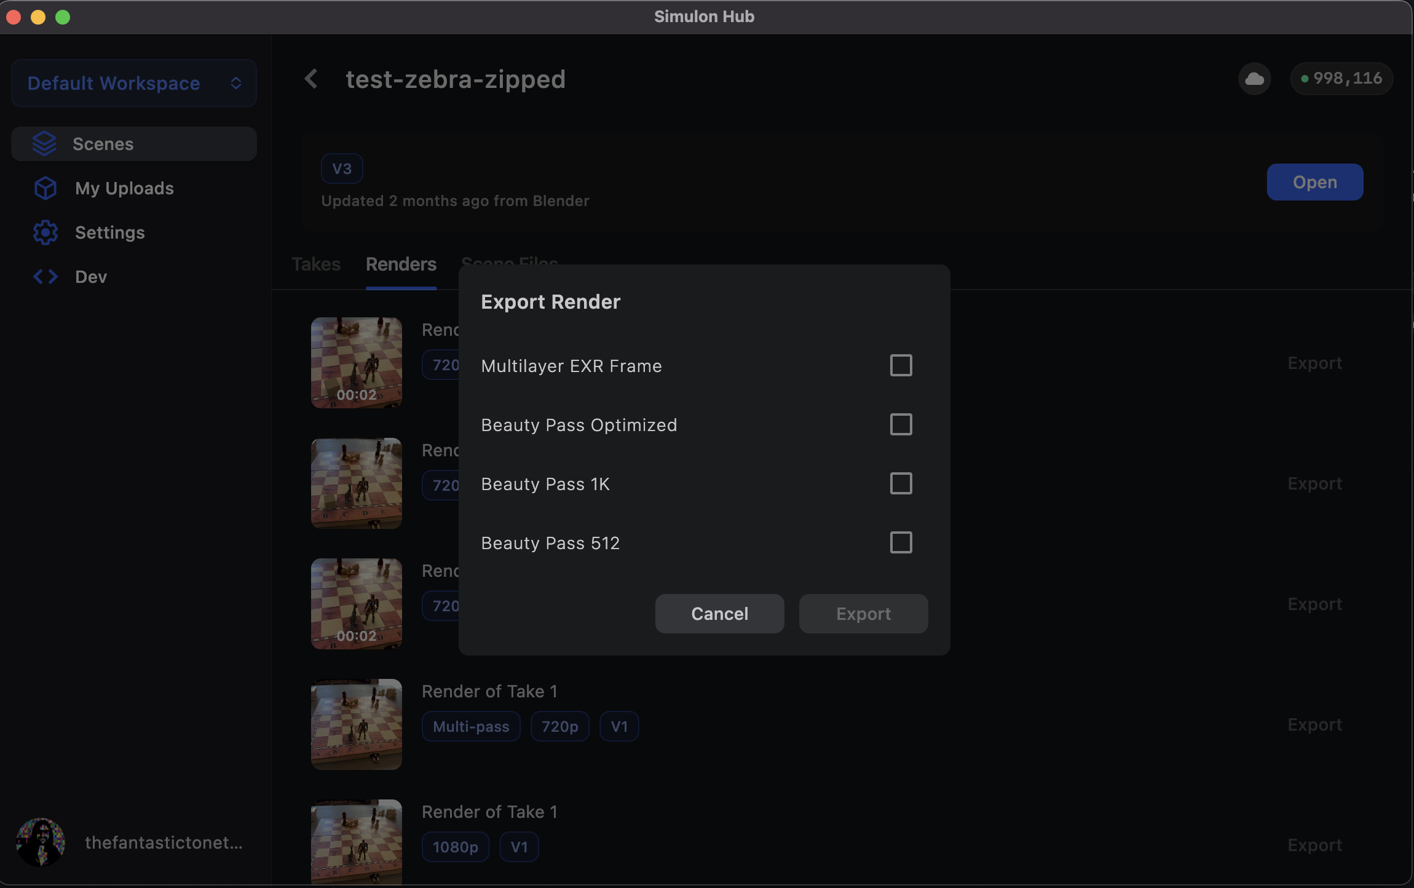Select the Beauty Pass 512 checkbox
The height and width of the screenshot is (888, 1414).
pyautogui.click(x=901, y=542)
